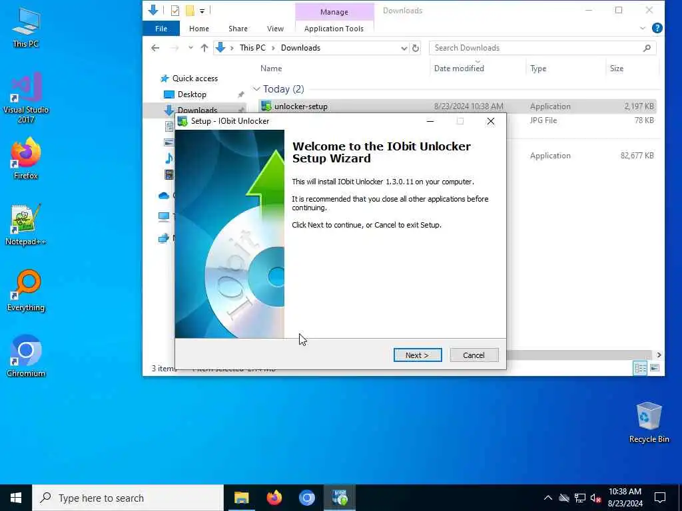Click IObit setup on the taskbar
682x511 pixels.
click(340, 498)
